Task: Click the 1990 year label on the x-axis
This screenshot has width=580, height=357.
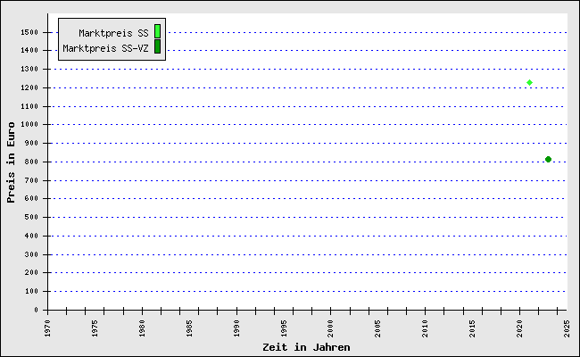Action: (x=236, y=328)
